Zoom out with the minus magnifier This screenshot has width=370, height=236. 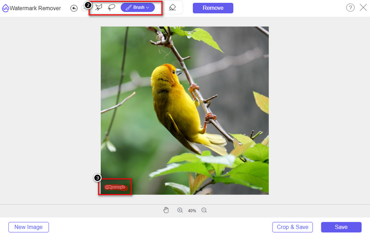[x=204, y=211]
